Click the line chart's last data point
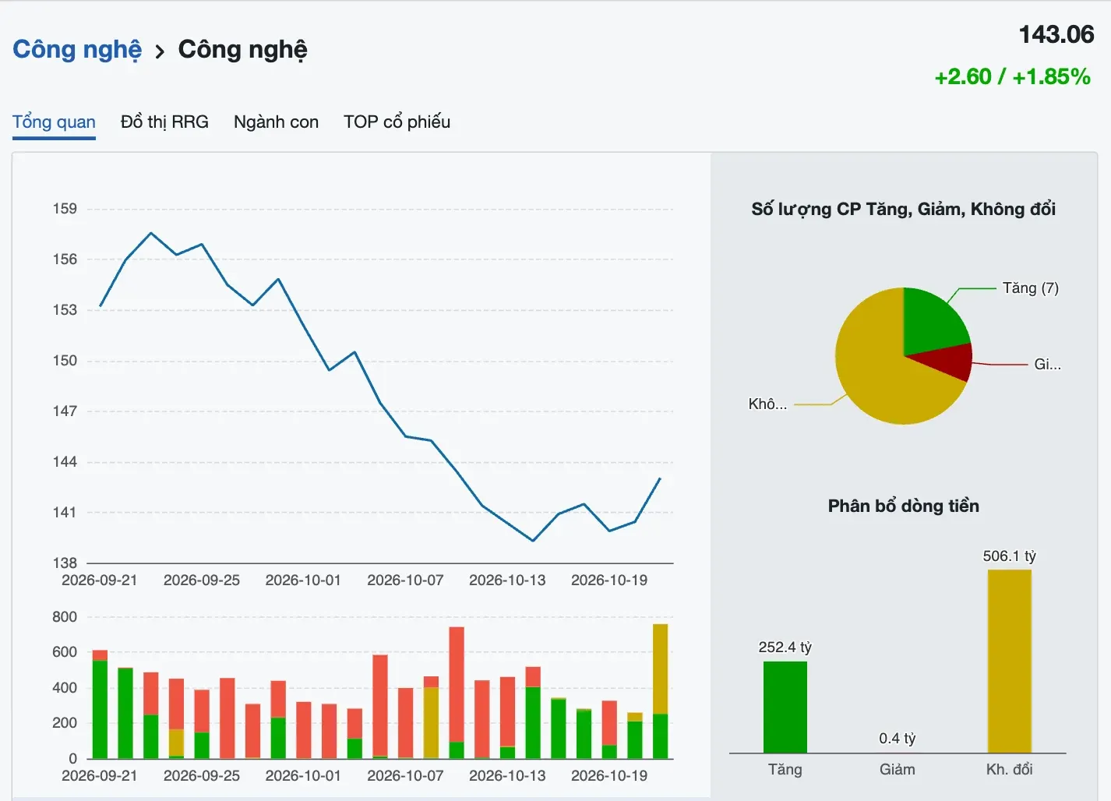Viewport: 1111px width, 801px height. coord(660,478)
